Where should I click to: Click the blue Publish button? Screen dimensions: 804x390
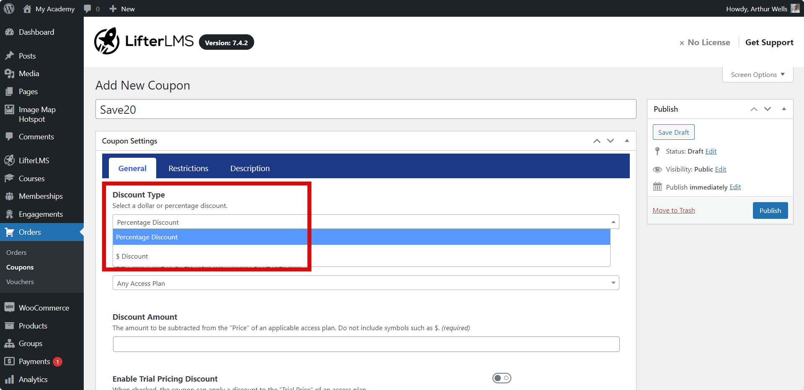pos(770,210)
